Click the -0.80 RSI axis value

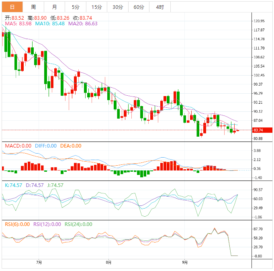tap(258, 256)
